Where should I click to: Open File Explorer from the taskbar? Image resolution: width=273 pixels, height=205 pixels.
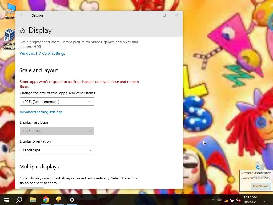33,200
